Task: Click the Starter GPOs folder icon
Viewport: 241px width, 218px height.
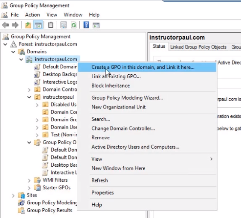Action: click(x=37, y=188)
